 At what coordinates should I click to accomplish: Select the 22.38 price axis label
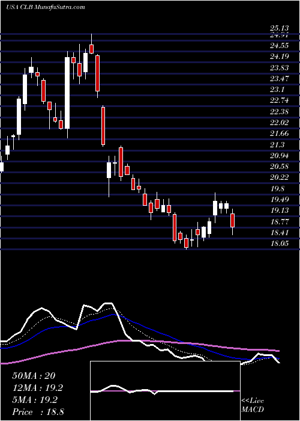(279, 111)
